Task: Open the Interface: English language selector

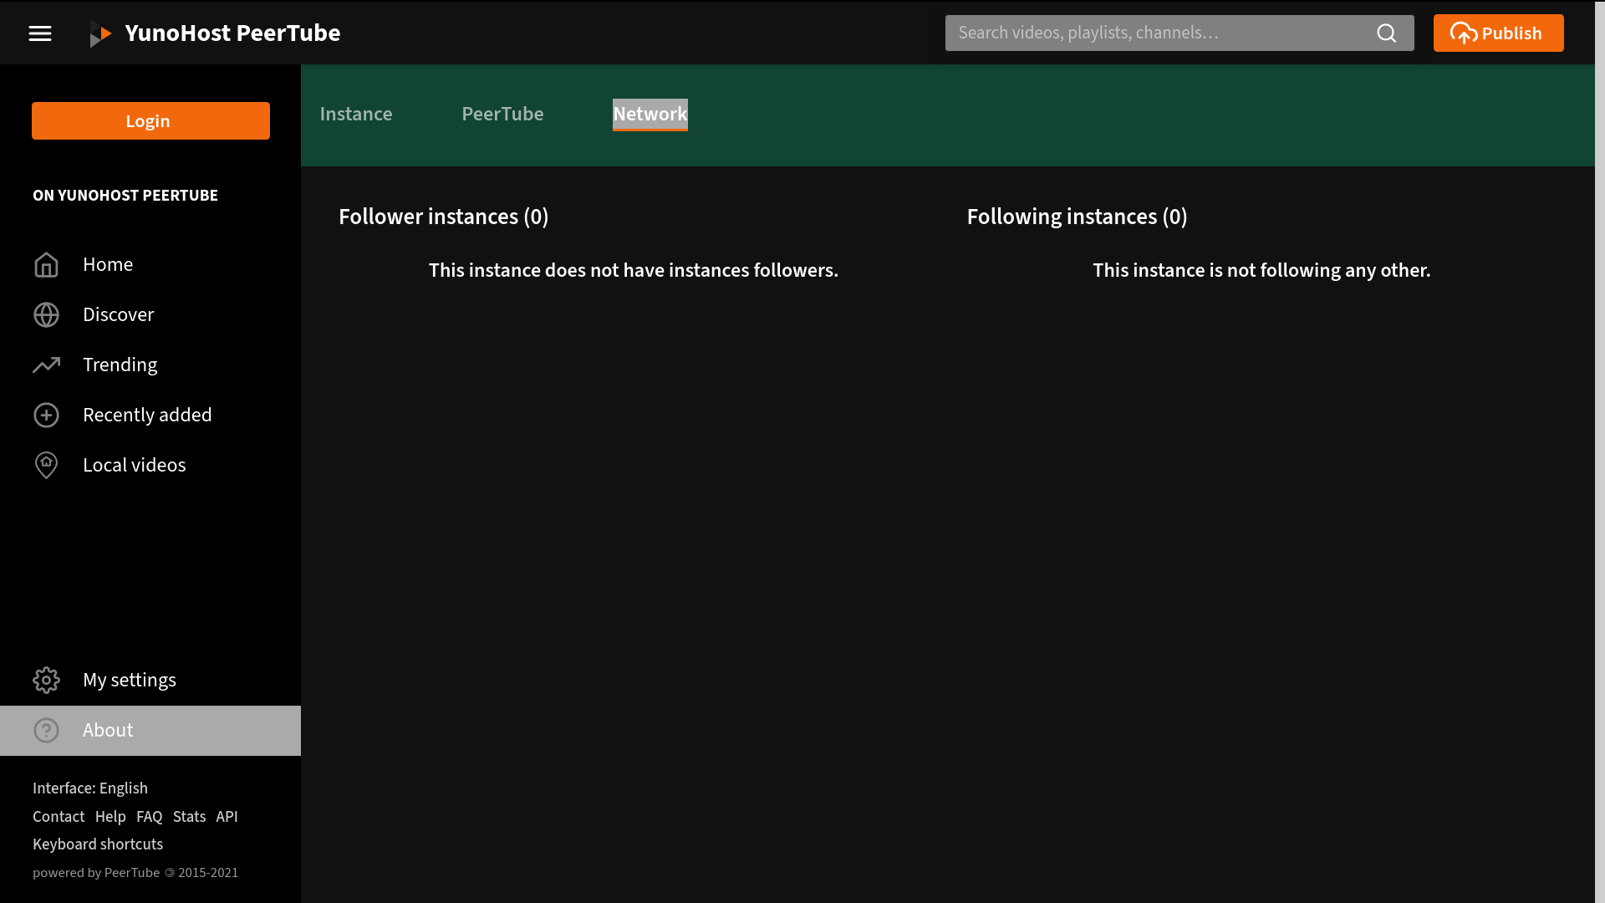Action: click(x=90, y=788)
